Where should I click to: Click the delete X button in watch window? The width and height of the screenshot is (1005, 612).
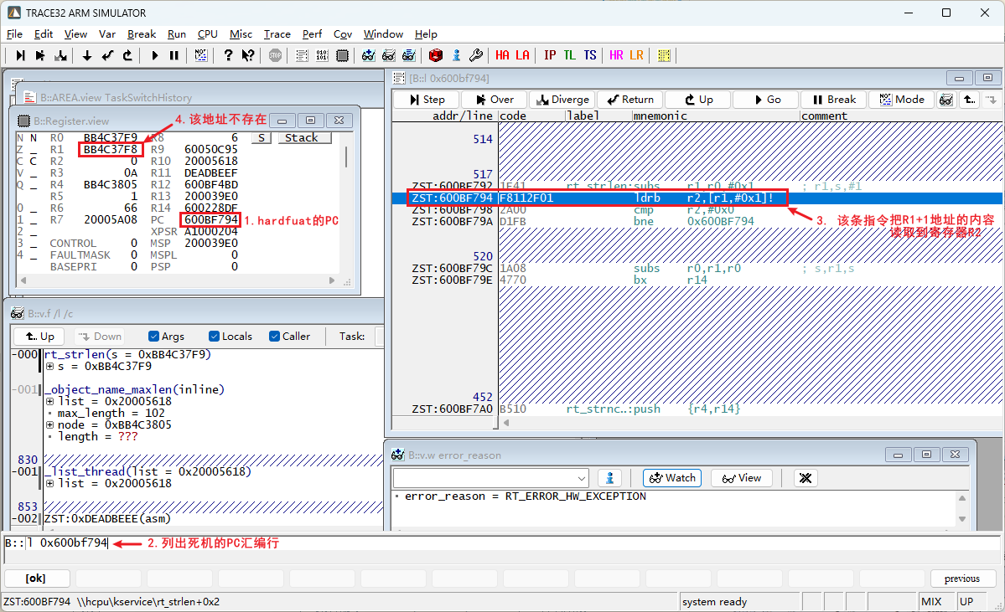[806, 478]
